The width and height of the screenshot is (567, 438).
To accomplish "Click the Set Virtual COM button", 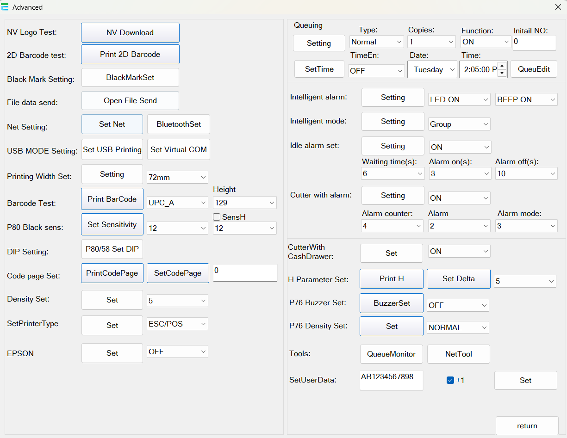I will pos(179,150).
